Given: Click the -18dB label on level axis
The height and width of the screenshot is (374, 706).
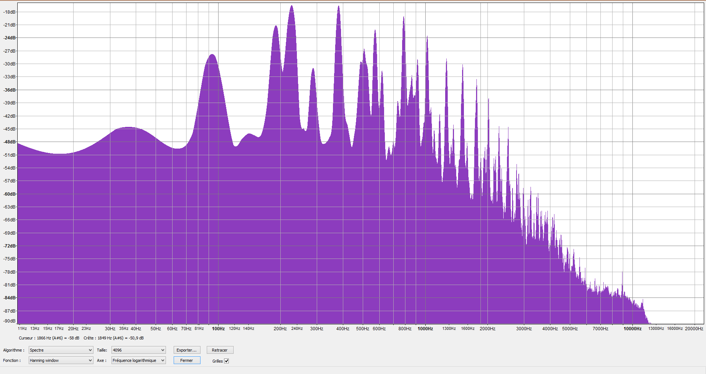Looking at the screenshot, I should (10, 12).
